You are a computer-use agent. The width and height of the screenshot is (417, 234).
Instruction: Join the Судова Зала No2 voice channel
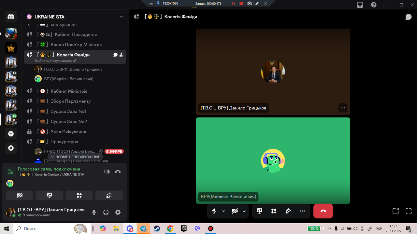tap(75, 122)
